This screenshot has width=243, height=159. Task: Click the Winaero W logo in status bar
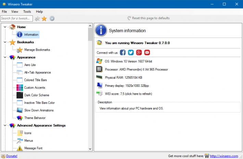click(207, 156)
